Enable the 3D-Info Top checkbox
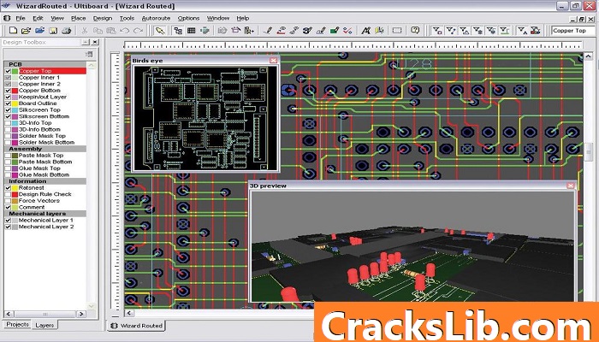The height and width of the screenshot is (342, 599). (8, 123)
